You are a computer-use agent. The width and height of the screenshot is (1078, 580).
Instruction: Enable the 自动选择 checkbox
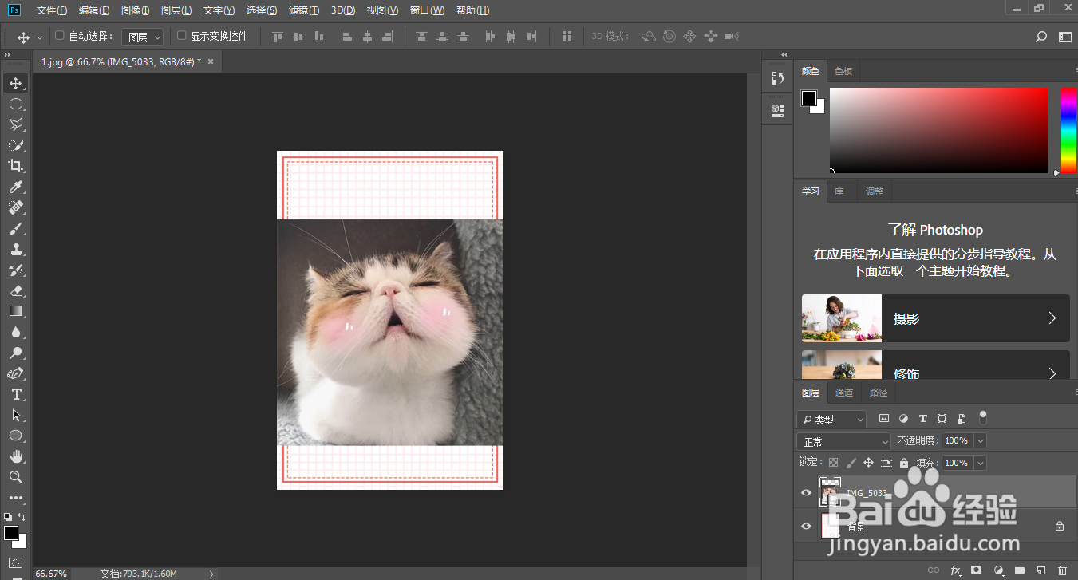point(59,36)
